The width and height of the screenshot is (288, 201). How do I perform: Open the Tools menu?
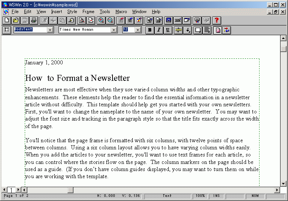105,12
